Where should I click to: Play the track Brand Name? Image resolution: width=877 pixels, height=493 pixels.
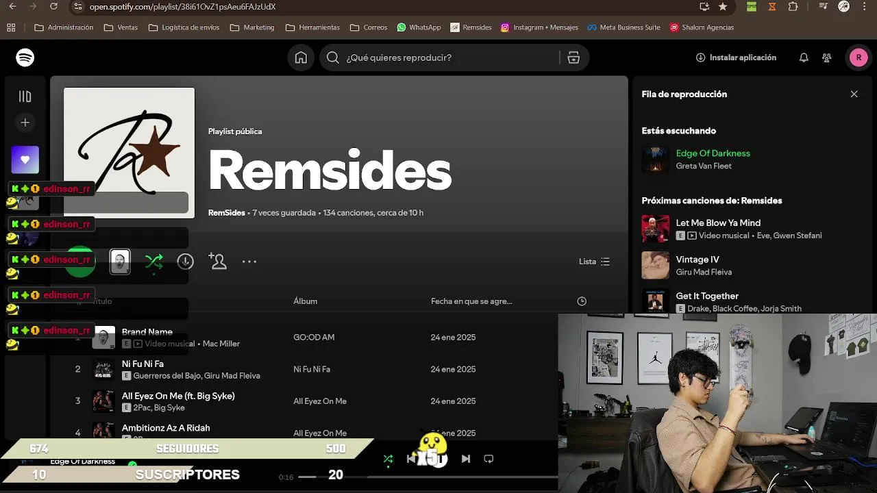[x=147, y=332]
